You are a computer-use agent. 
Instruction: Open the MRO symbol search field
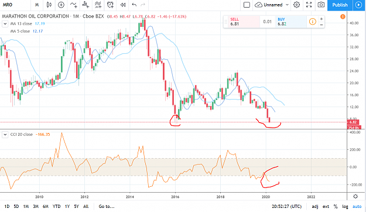[x=8, y=5]
